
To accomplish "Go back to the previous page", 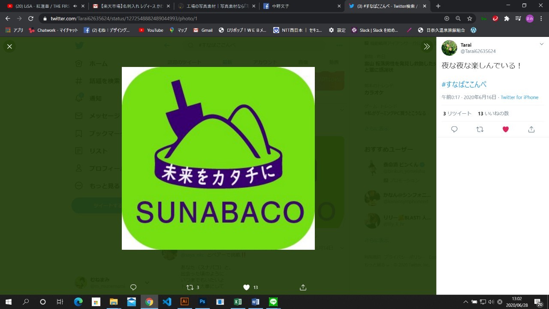I will click(x=8, y=18).
